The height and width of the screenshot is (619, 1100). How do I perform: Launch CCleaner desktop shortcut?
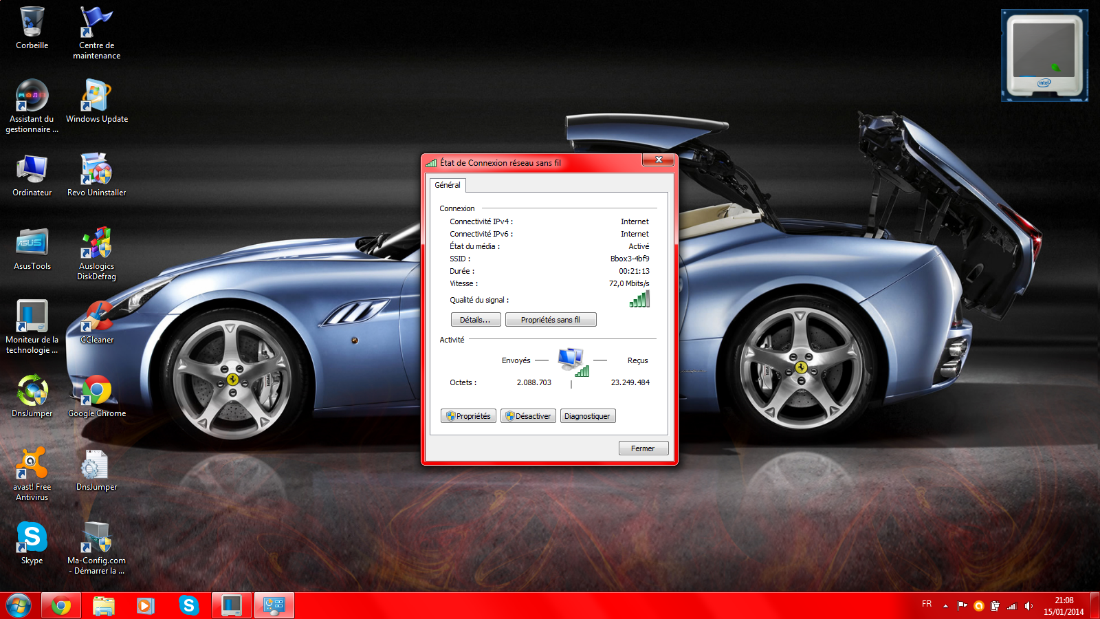point(96,322)
